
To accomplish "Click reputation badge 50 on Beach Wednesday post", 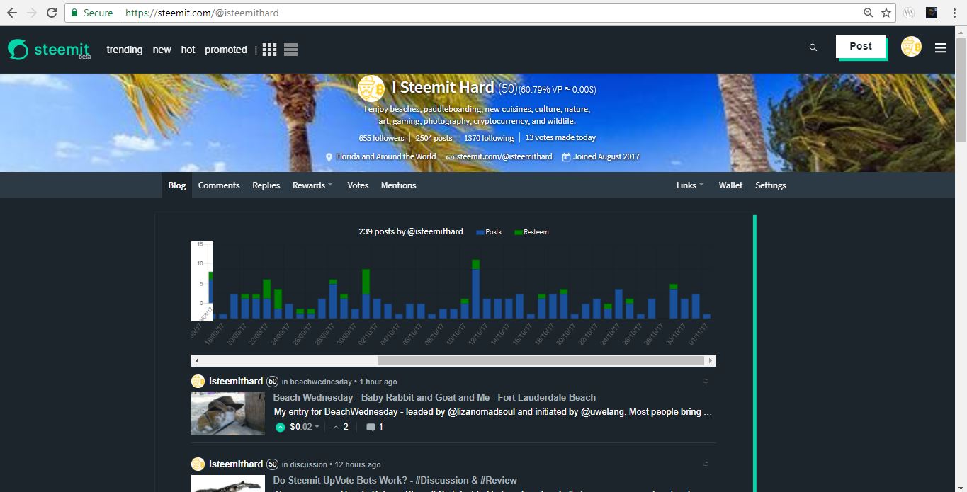I will point(272,382).
